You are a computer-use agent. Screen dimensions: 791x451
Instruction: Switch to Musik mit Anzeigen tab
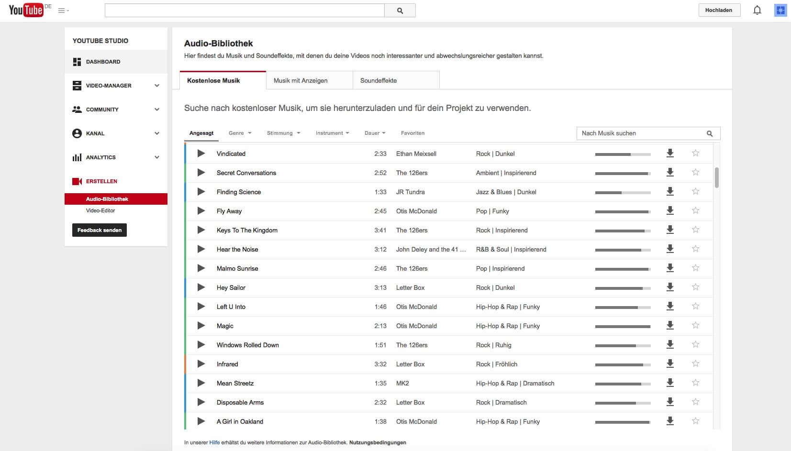point(309,80)
